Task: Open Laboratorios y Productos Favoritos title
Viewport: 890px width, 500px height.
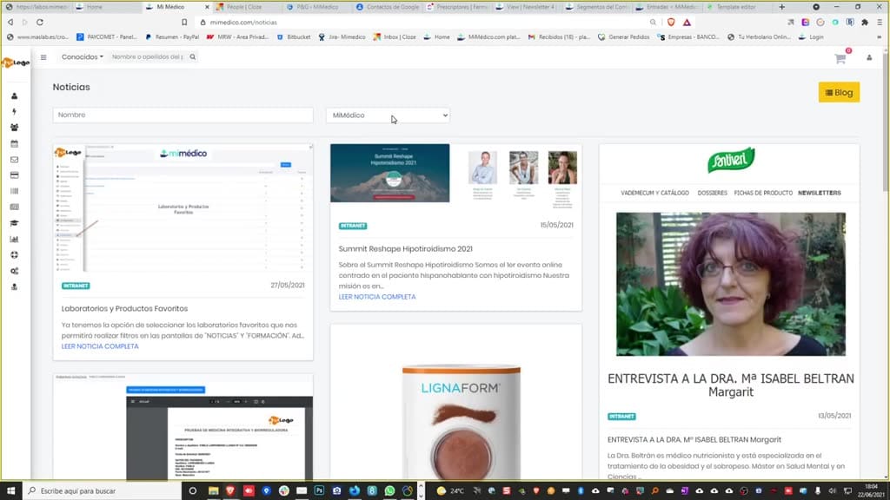Action: point(124,309)
